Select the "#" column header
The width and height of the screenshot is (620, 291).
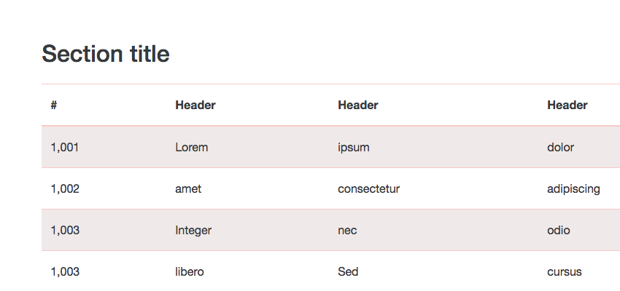point(54,105)
